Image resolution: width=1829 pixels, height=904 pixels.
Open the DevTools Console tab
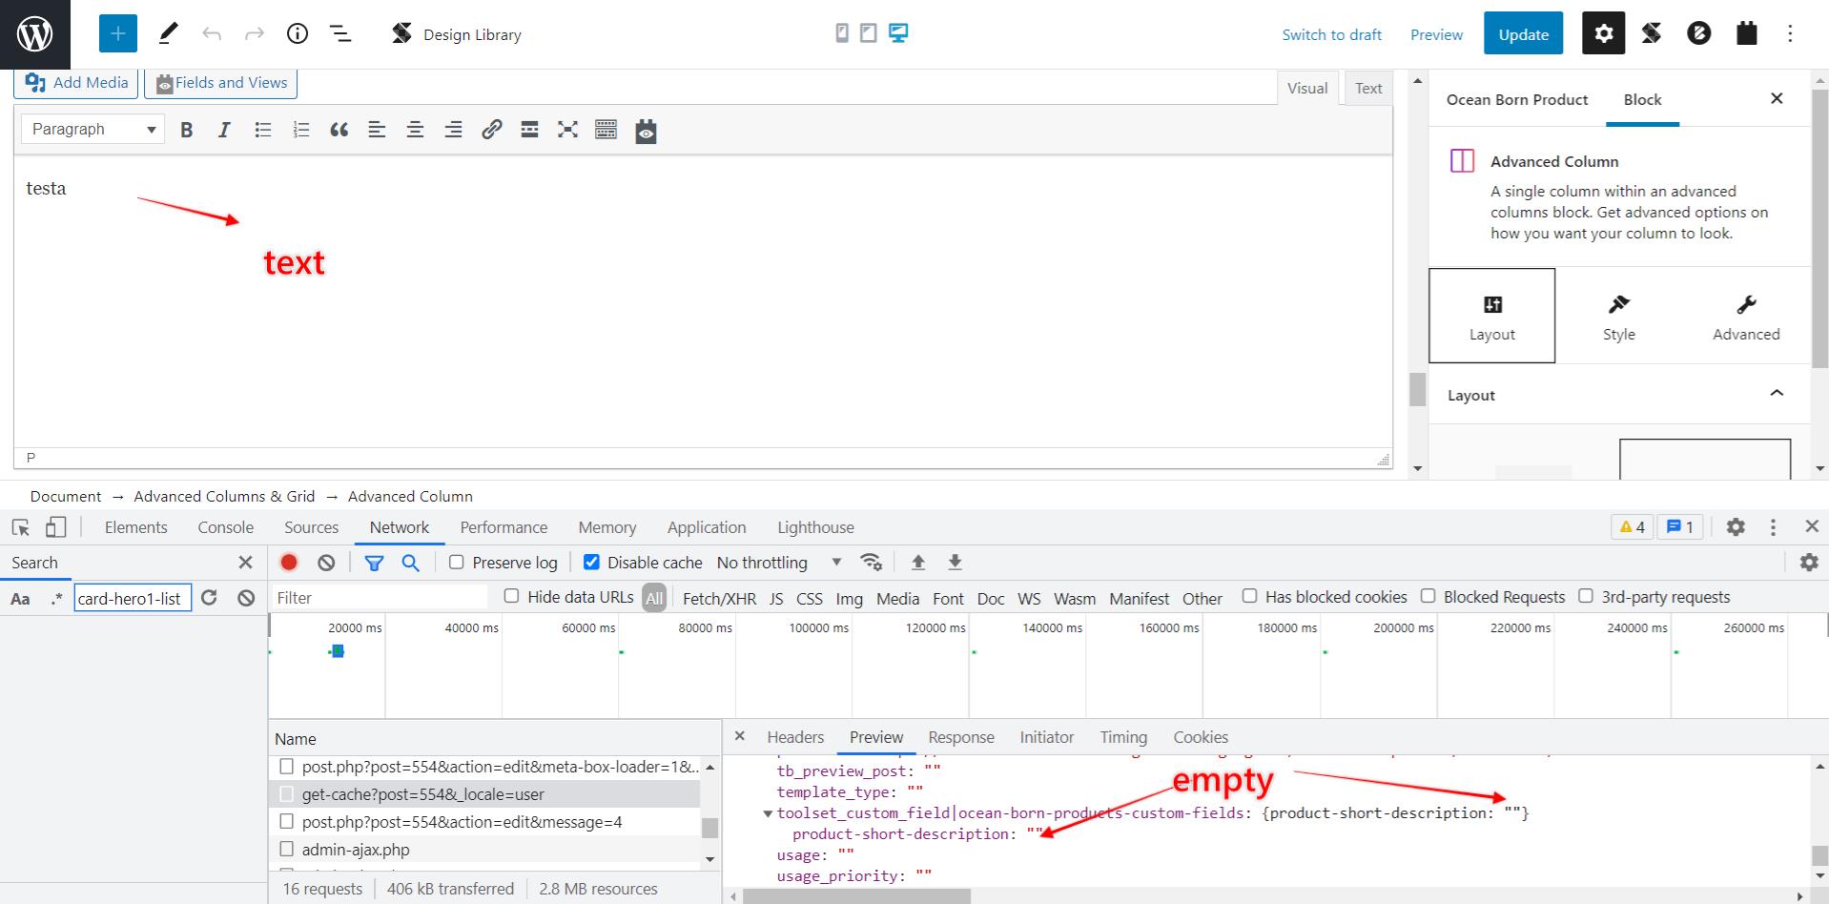pyautogui.click(x=226, y=527)
